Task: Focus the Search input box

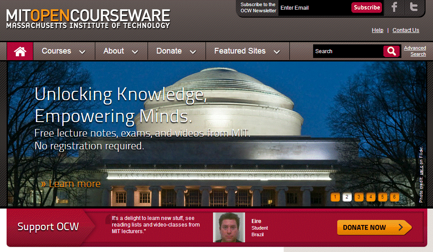Action: pyautogui.click(x=348, y=51)
